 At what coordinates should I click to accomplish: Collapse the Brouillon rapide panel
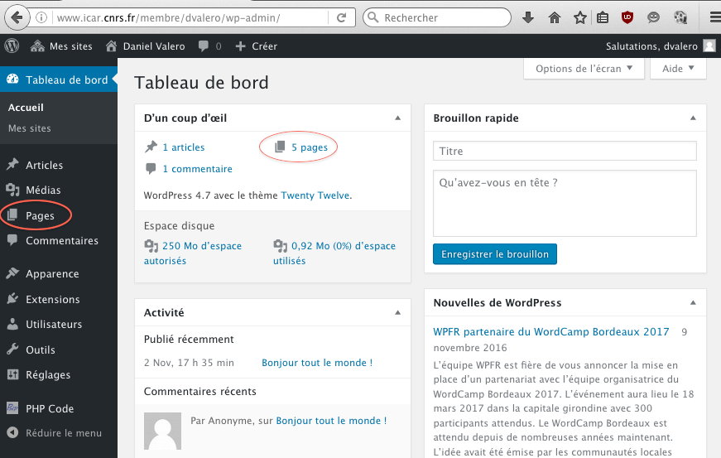click(694, 118)
